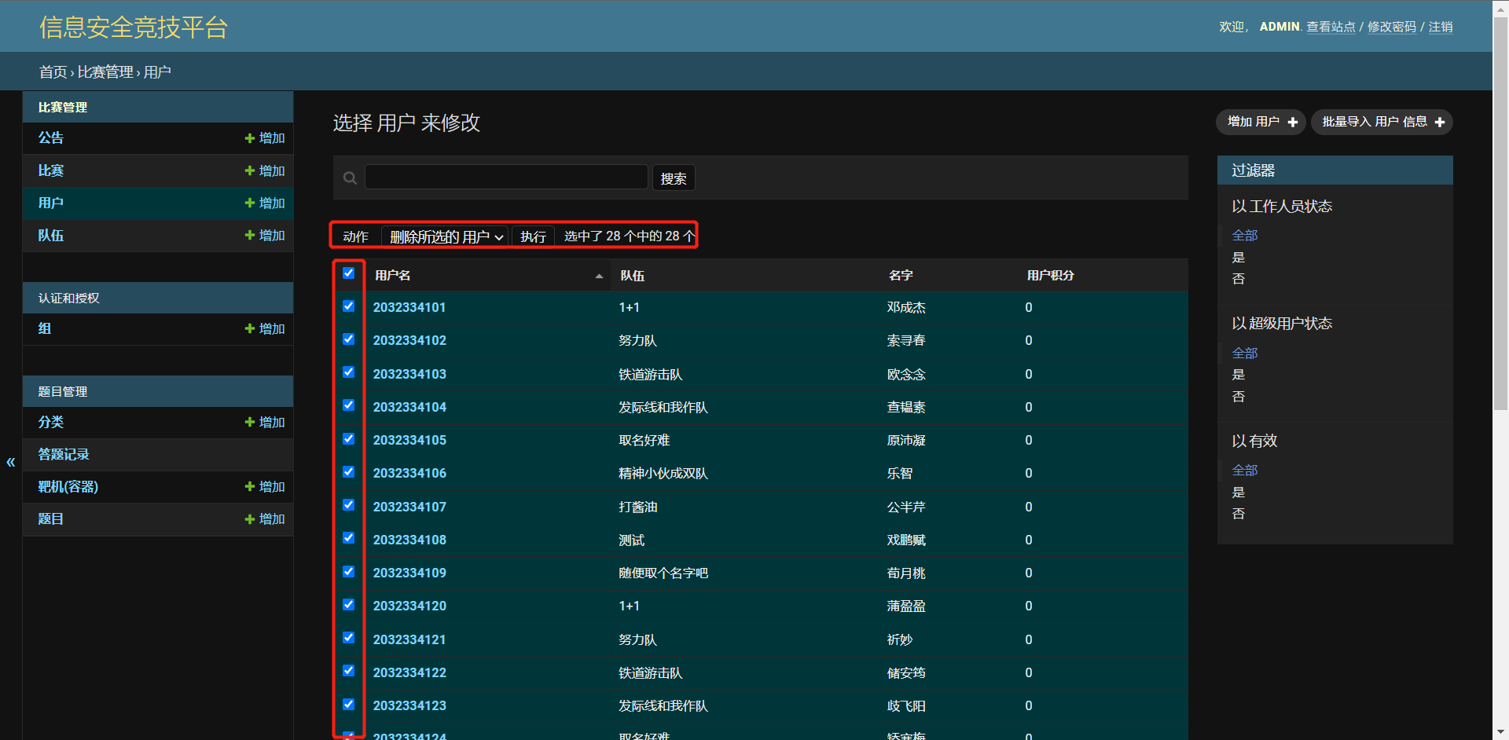Viewport: 1509px width, 740px height.
Task: Open user 2032334123 link
Action: point(409,705)
